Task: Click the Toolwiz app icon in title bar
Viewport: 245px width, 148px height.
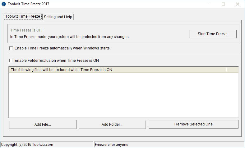Action: coord(4,4)
